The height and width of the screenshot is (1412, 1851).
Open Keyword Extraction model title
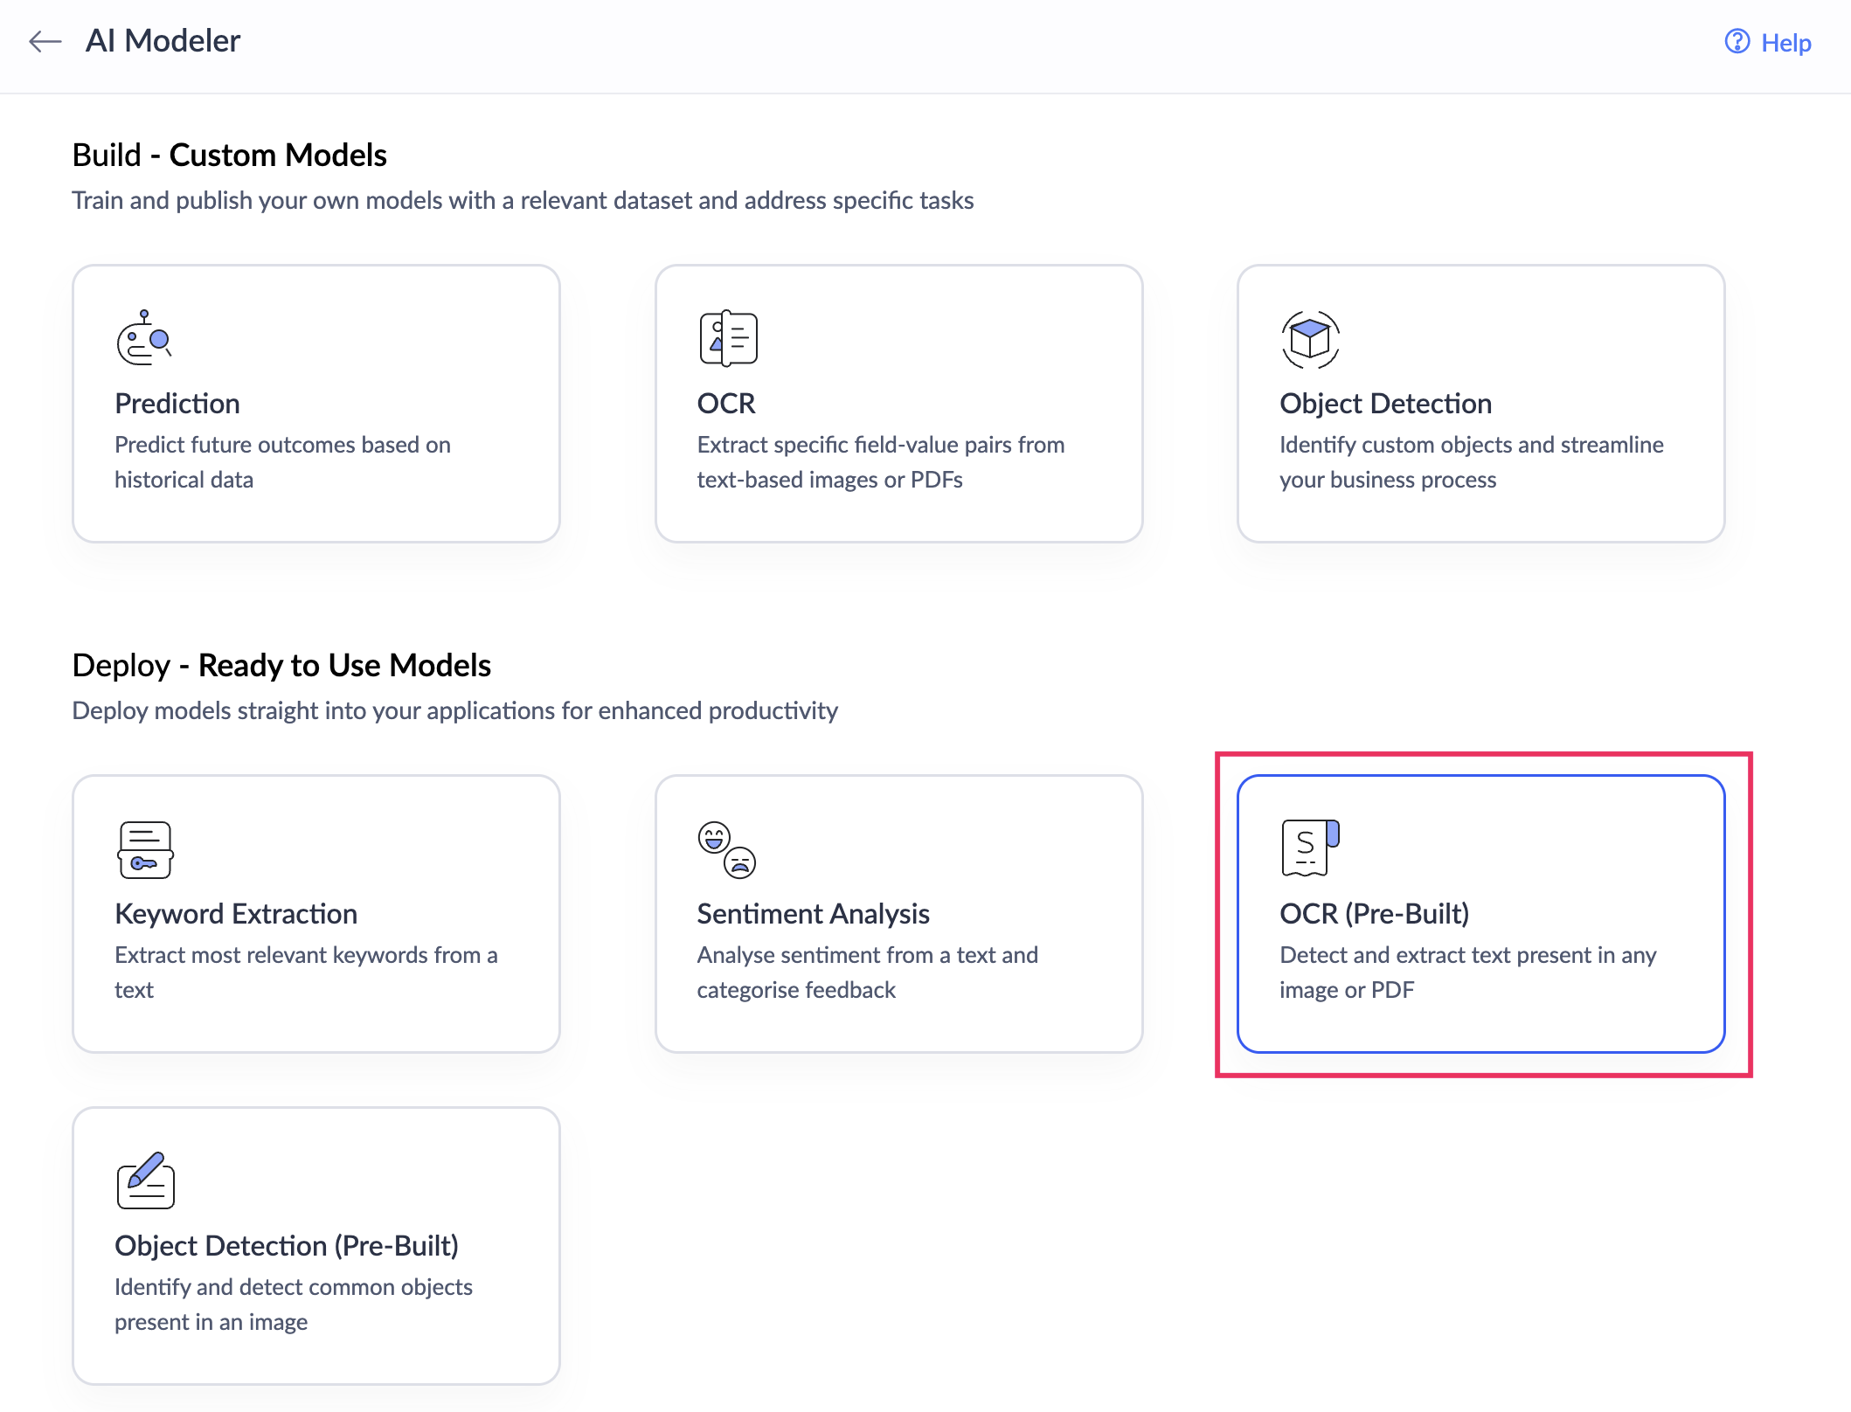click(x=235, y=914)
